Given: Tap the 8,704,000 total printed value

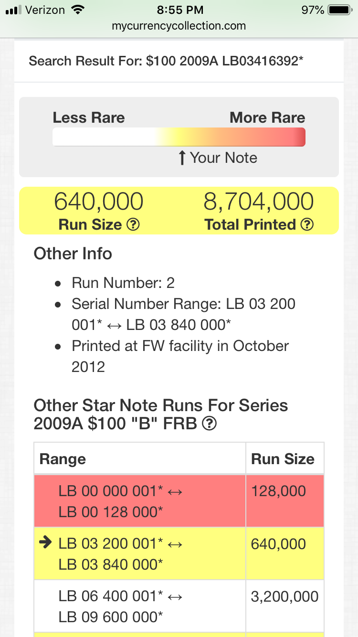Looking at the screenshot, I should pyautogui.click(x=259, y=202).
